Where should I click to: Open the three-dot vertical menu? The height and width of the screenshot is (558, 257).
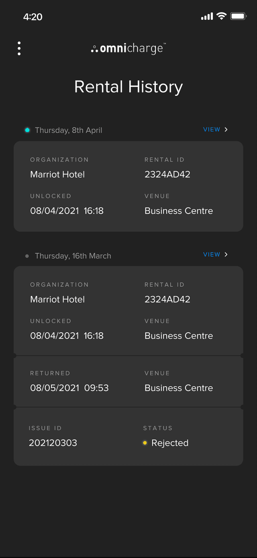[19, 48]
